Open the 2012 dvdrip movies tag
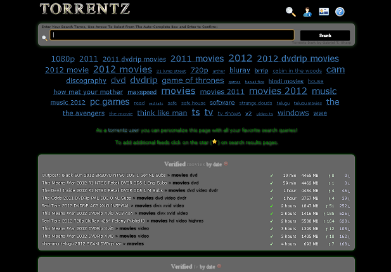 [298, 58]
